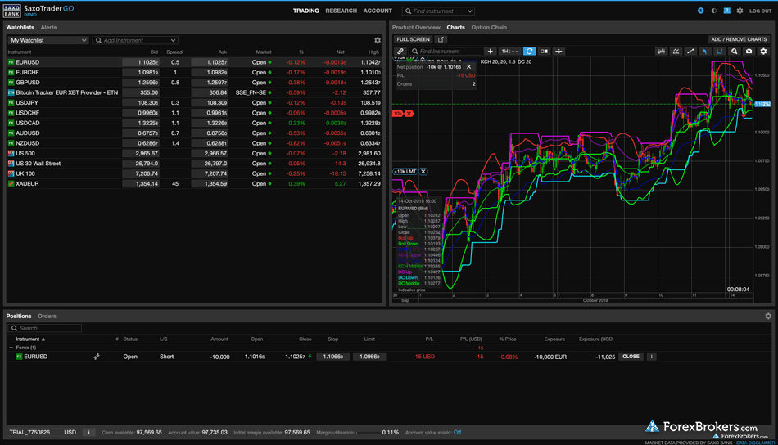This screenshot has height=445, width=778.
Task: Open the DATA DISCLAIMER link
Action: pyautogui.click(x=755, y=443)
